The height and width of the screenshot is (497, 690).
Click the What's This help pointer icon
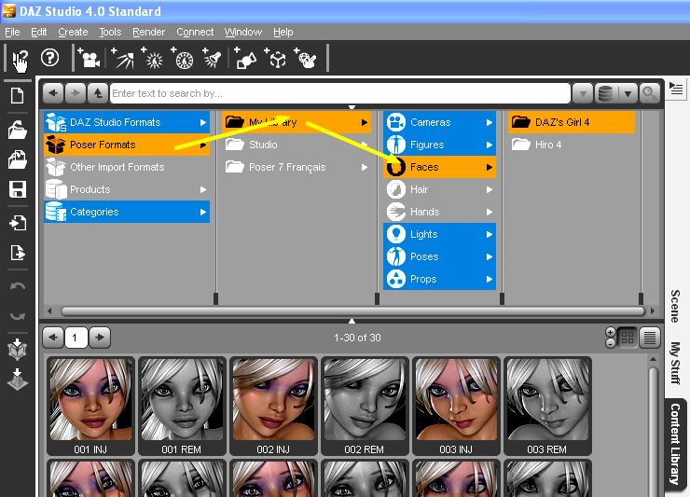coord(20,60)
